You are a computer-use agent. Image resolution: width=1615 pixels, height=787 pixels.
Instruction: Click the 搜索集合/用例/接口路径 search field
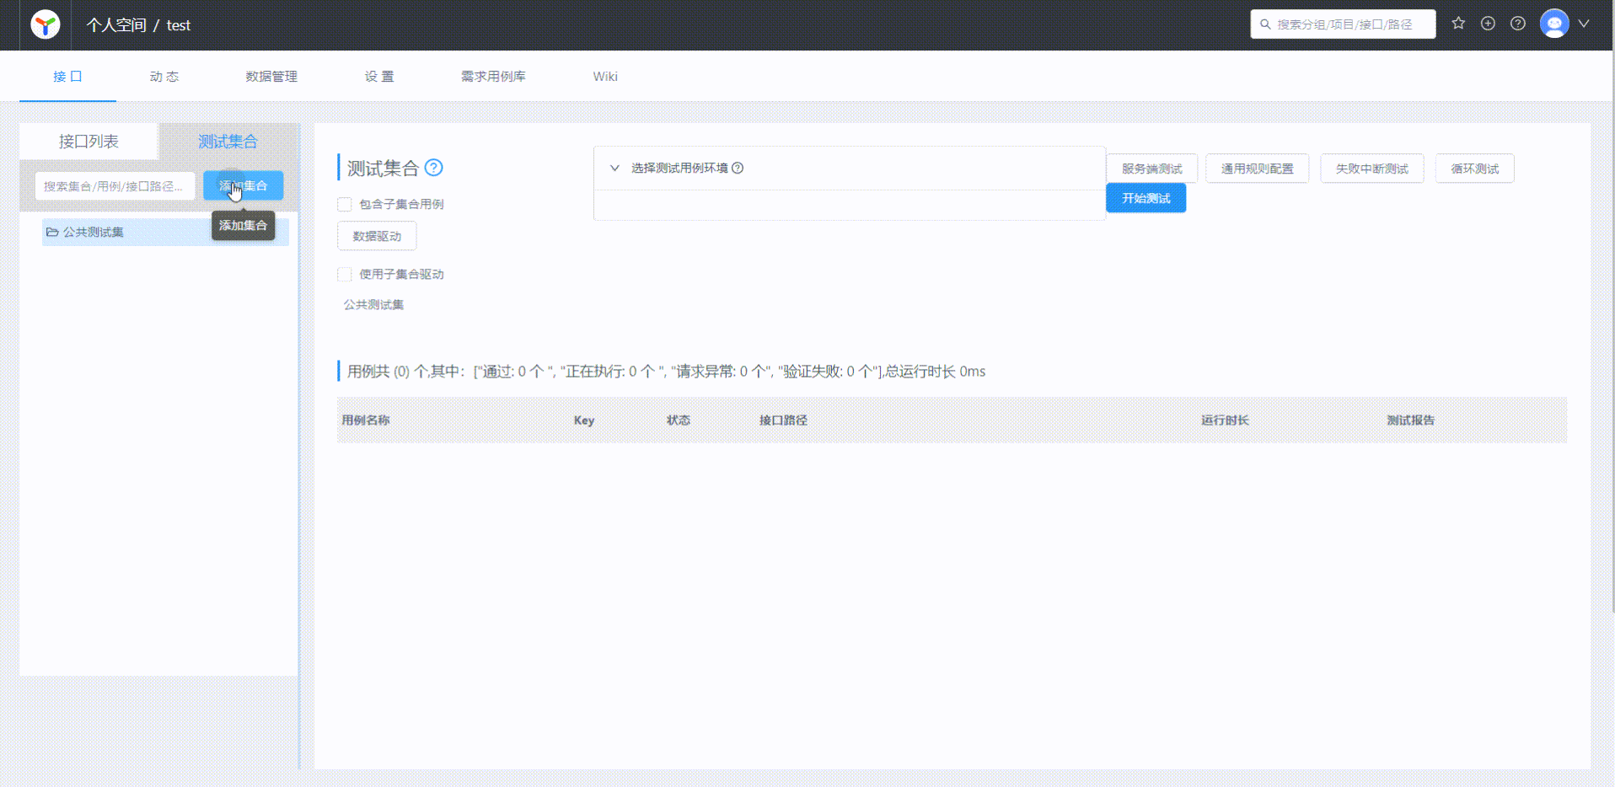coord(115,185)
